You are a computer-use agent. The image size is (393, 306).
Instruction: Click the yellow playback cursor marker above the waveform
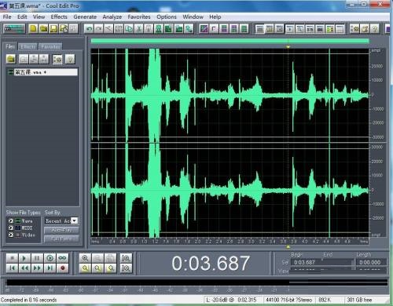288,47
